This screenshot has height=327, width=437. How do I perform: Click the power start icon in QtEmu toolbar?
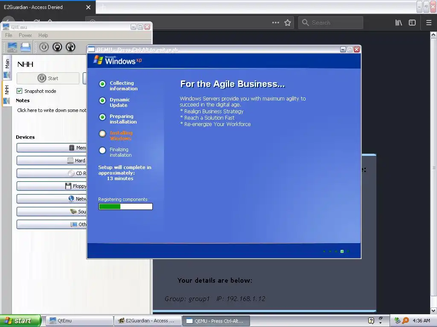(44, 47)
